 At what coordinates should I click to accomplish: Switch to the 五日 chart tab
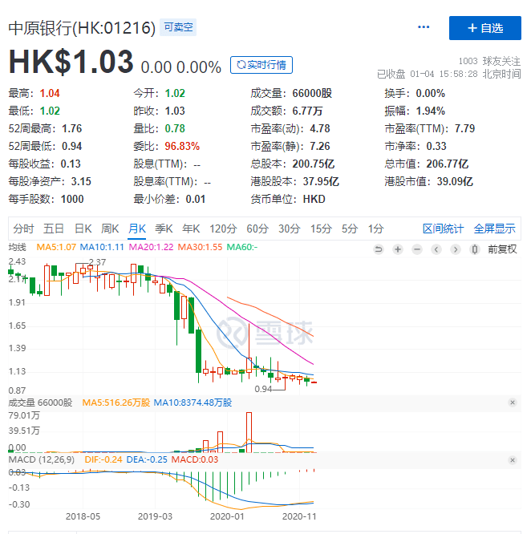(x=54, y=229)
